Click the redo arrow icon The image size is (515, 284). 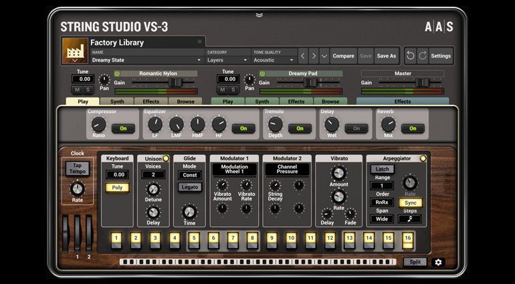coord(422,56)
